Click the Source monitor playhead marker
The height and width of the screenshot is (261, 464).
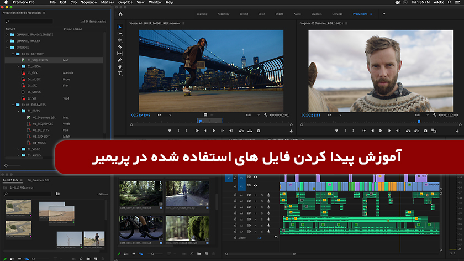[200, 121]
